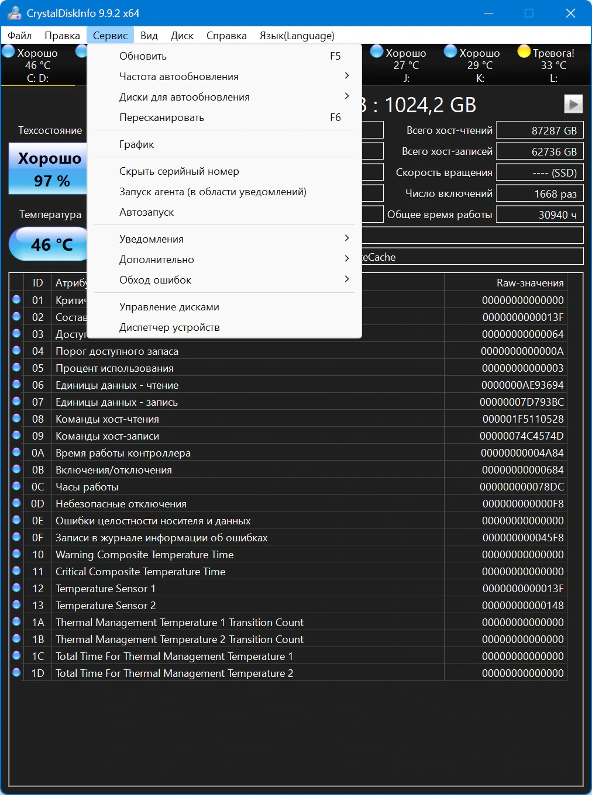Click the ID column header
The width and height of the screenshot is (592, 795).
[38, 282]
